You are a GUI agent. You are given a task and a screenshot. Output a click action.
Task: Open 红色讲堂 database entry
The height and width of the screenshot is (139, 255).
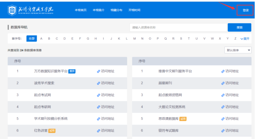point(41,130)
